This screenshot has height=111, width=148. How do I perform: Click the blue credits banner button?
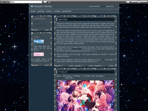pos(39,42)
